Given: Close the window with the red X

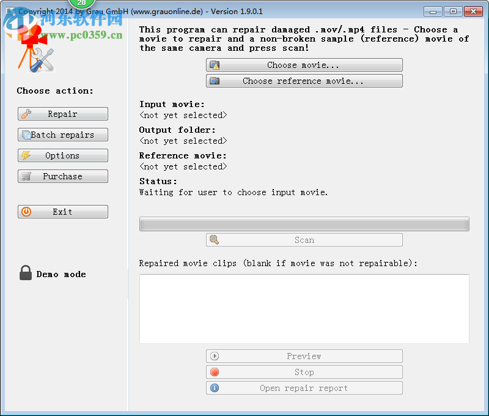Looking at the screenshot, I should click(x=473, y=12).
